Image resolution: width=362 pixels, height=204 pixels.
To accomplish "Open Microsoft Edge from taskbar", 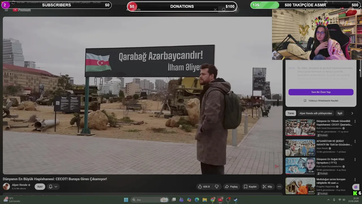I will (197, 200).
